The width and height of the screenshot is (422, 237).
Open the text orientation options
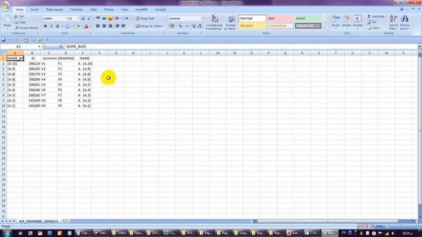coord(118,18)
